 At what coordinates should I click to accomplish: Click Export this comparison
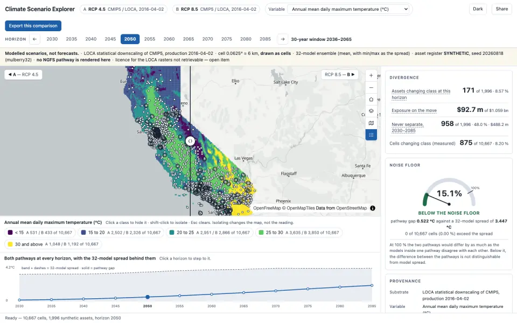pos(33,26)
